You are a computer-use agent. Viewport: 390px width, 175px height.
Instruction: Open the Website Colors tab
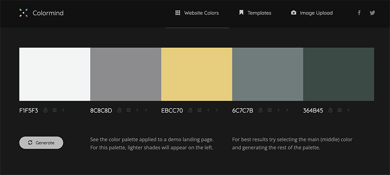click(197, 13)
